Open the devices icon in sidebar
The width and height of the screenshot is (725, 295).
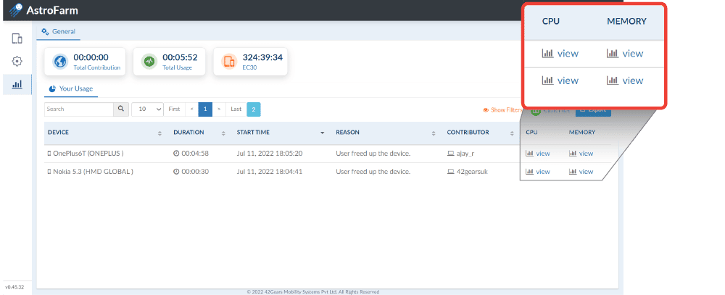(x=17, y=38)
